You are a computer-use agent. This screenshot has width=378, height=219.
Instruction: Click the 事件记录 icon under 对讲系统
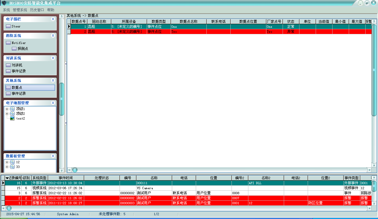pos(8,71)
